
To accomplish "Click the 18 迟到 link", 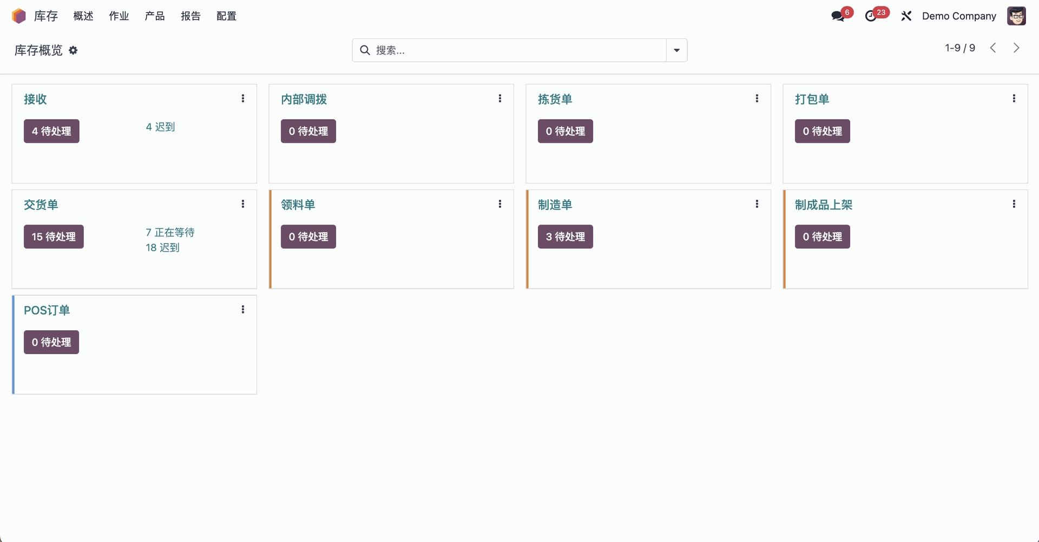I will (x=162, y=247).
